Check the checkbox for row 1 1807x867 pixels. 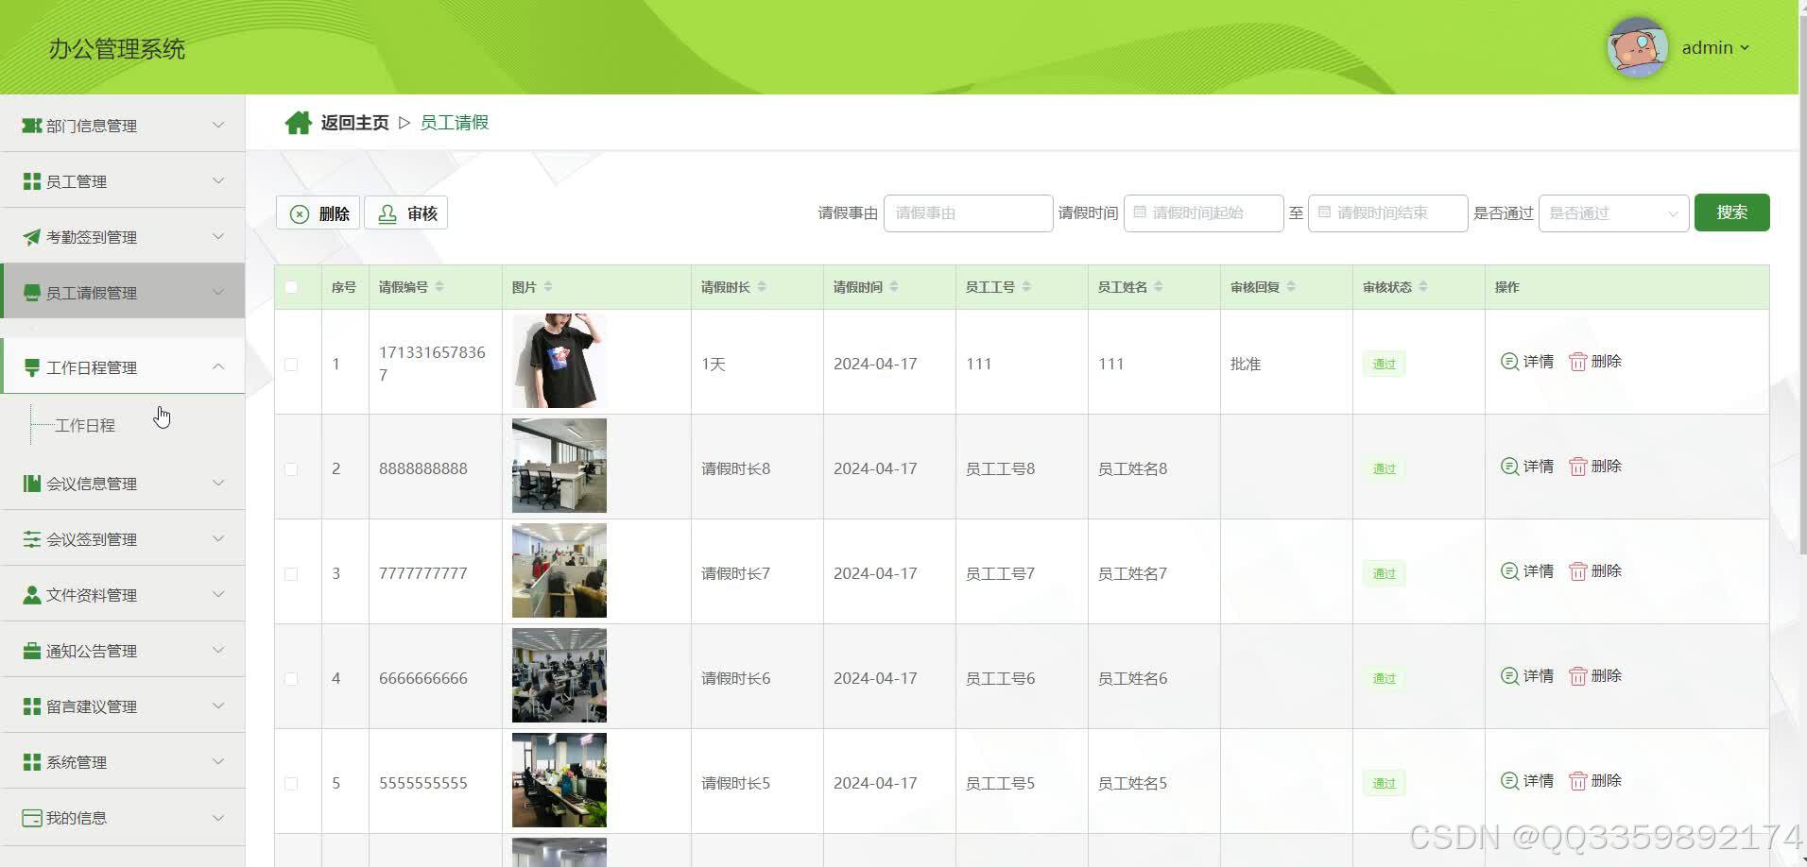coord(291,364)
